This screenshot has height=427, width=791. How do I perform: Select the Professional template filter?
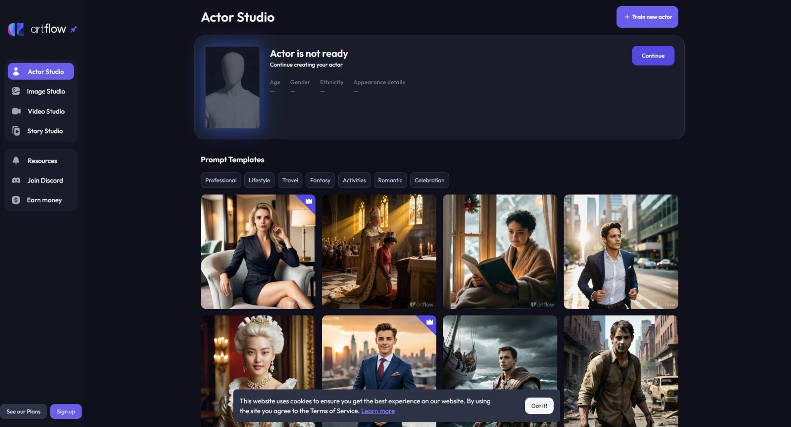tap(221, 181)
